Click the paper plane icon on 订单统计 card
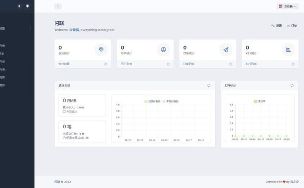304x188 pixels. [226, 49]
